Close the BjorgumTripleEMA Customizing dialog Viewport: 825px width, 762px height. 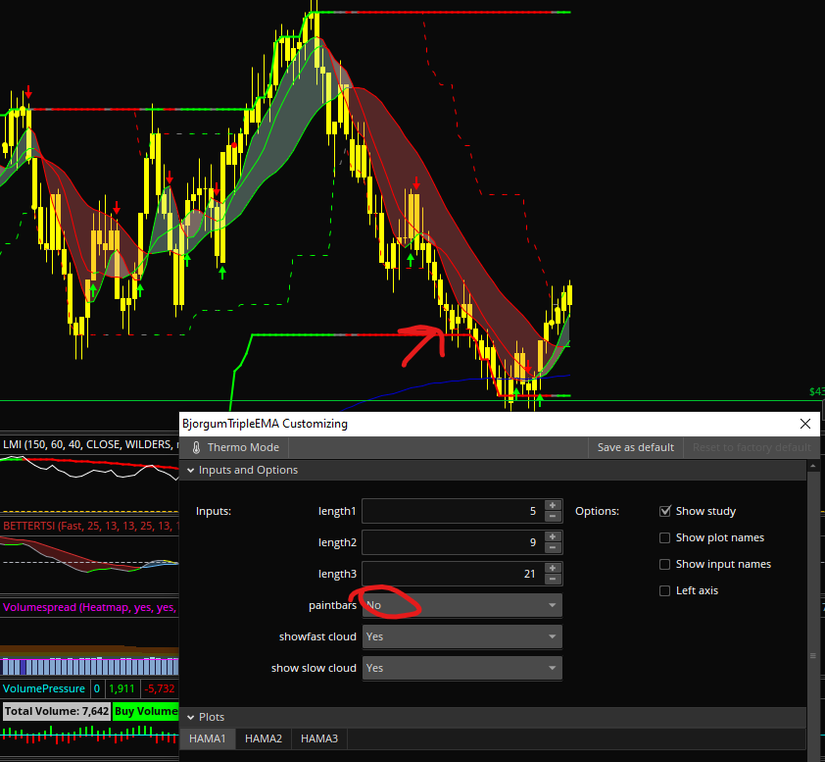pos(805,424)
